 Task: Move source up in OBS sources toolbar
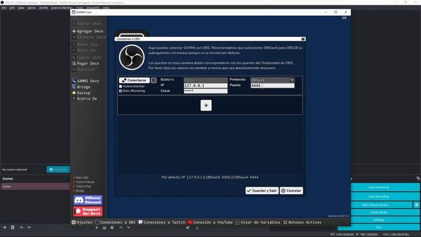[121, 228]
